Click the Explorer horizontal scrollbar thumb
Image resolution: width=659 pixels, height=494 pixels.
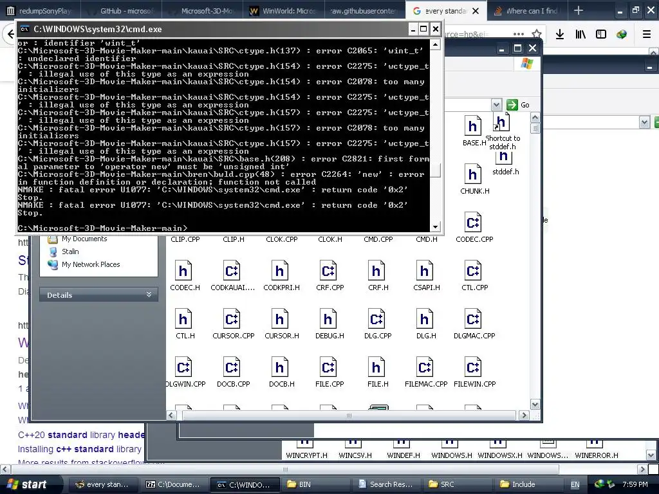349,416
